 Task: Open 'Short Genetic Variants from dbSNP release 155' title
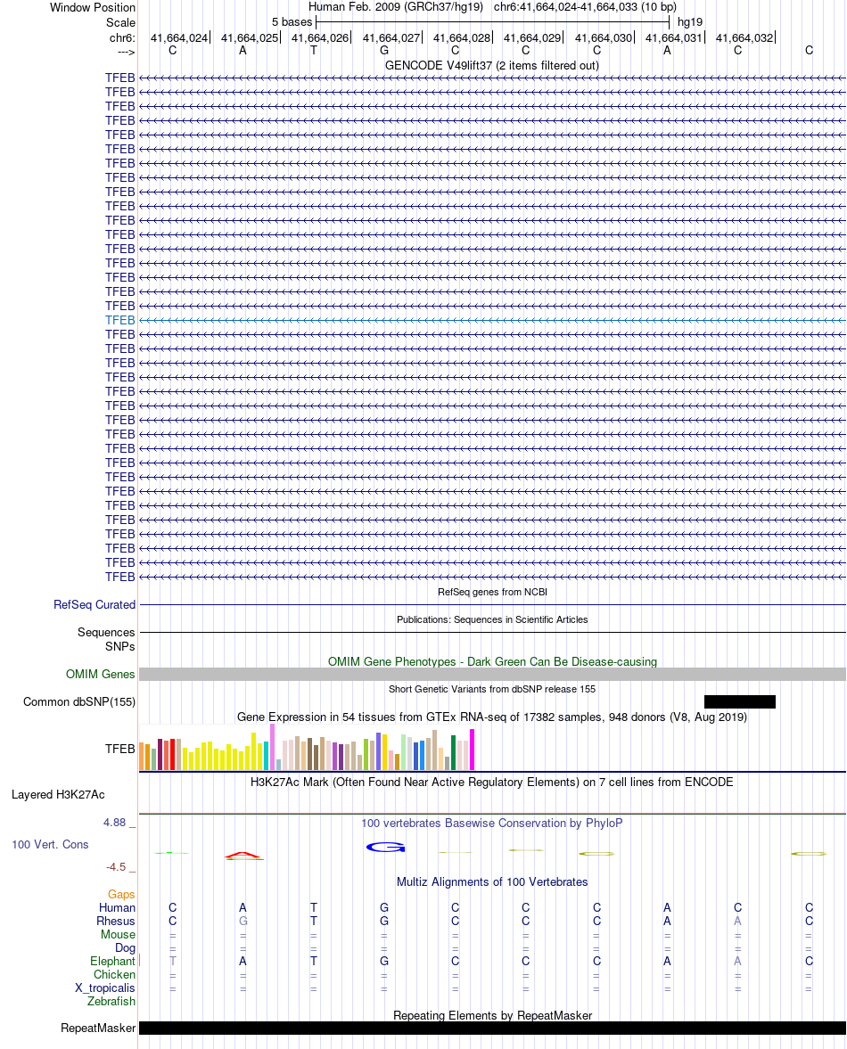tap(492, 688)
